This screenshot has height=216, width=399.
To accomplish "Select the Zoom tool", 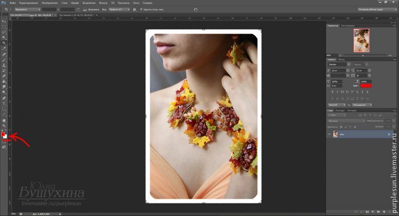I will click(x=4, y=126).
